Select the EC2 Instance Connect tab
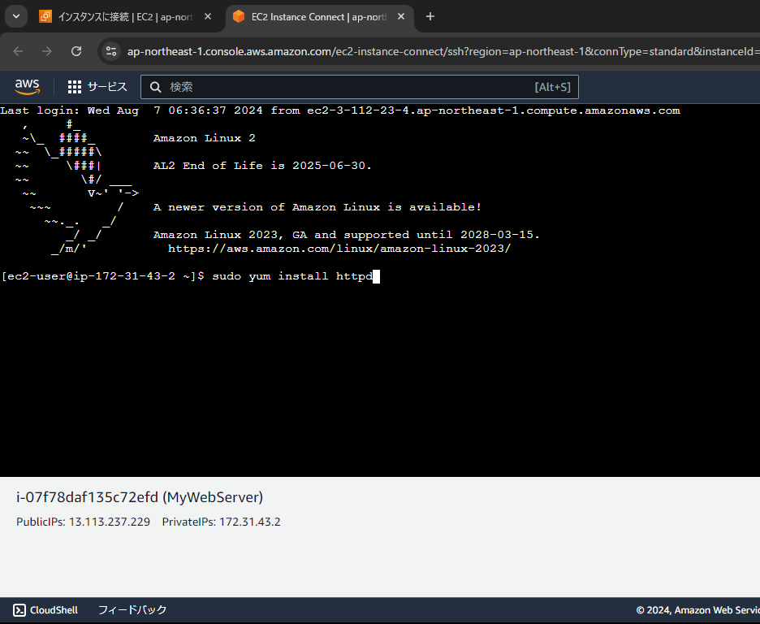 [x=320, y=17]
